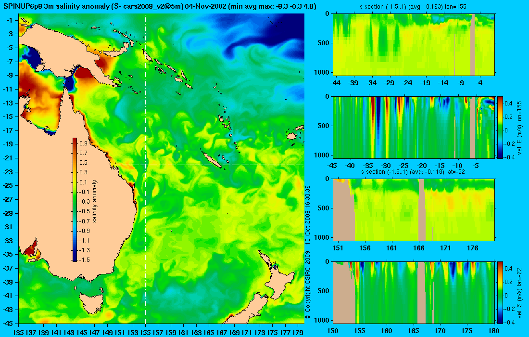The width and height of the screenshot is (529, 337).
Task: Click the 0.4 label on the vel. E color bar
Action: (x=508, y=104)
